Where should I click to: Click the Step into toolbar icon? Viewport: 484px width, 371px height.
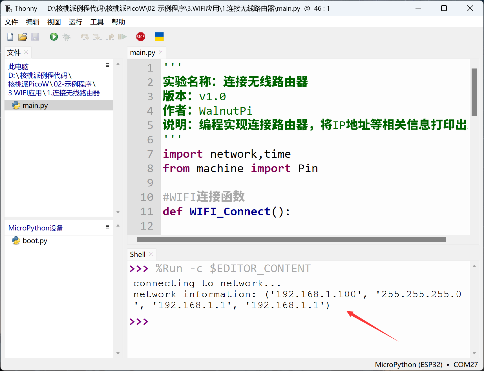(x=97, y=37)
